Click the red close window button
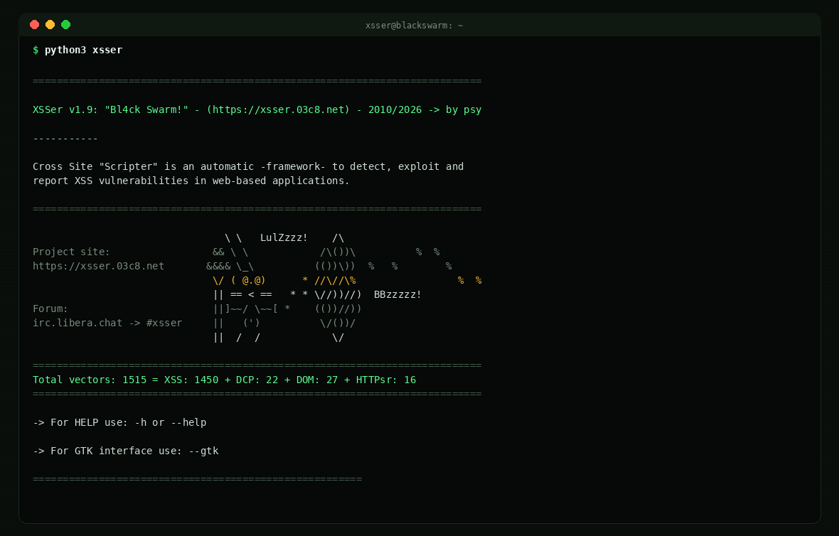The image size is (839, 536). click(x=34, y=25)
